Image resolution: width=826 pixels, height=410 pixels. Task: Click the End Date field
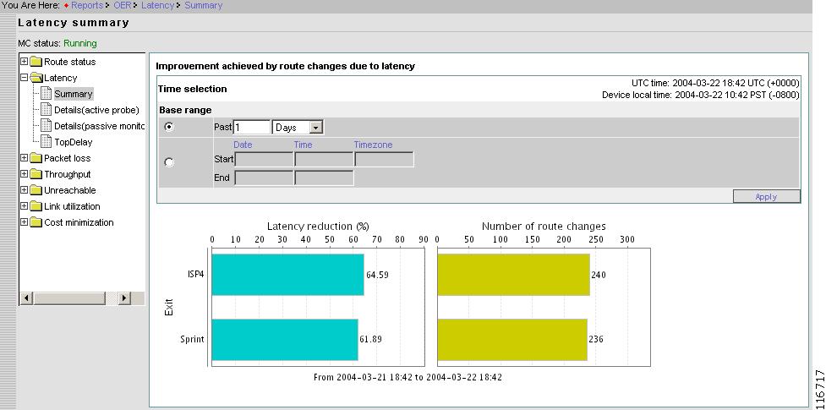click(264, 178)
